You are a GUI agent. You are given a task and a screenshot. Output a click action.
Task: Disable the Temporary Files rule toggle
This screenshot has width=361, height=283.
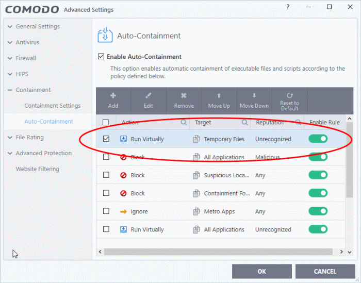318,139
